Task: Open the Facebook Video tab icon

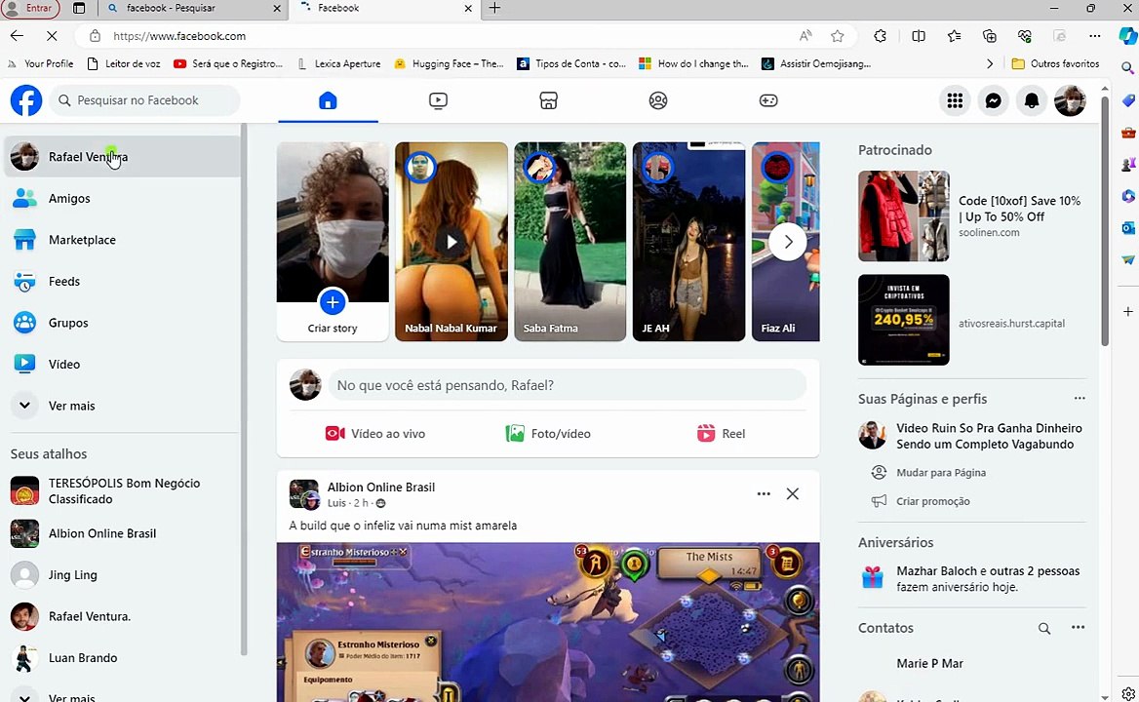Action: pos(438,100)
